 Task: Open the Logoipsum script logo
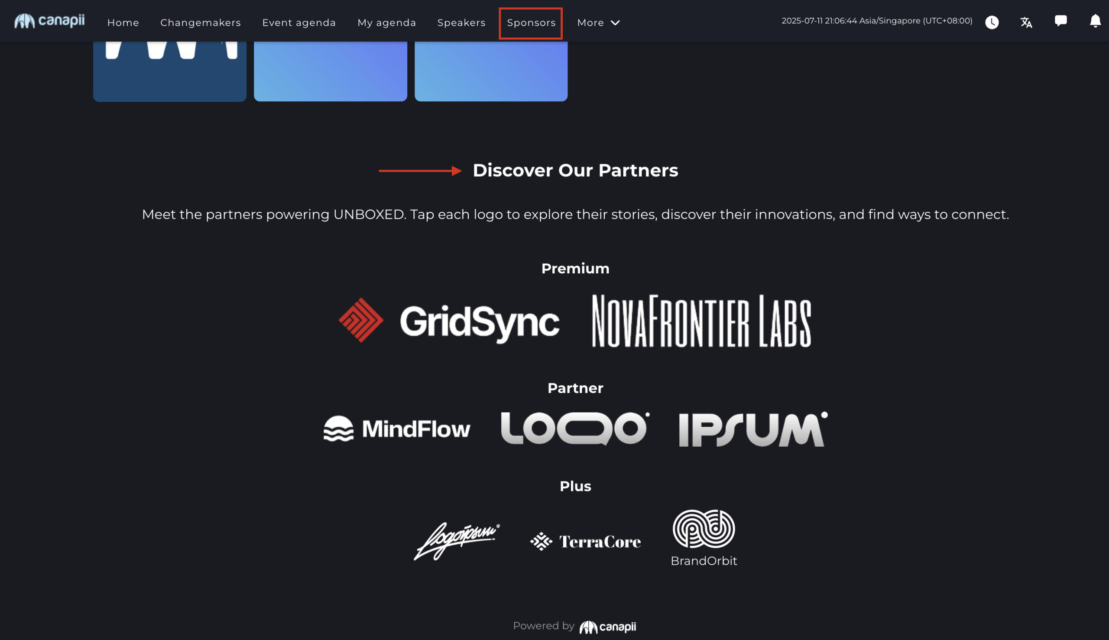(457, 541)
